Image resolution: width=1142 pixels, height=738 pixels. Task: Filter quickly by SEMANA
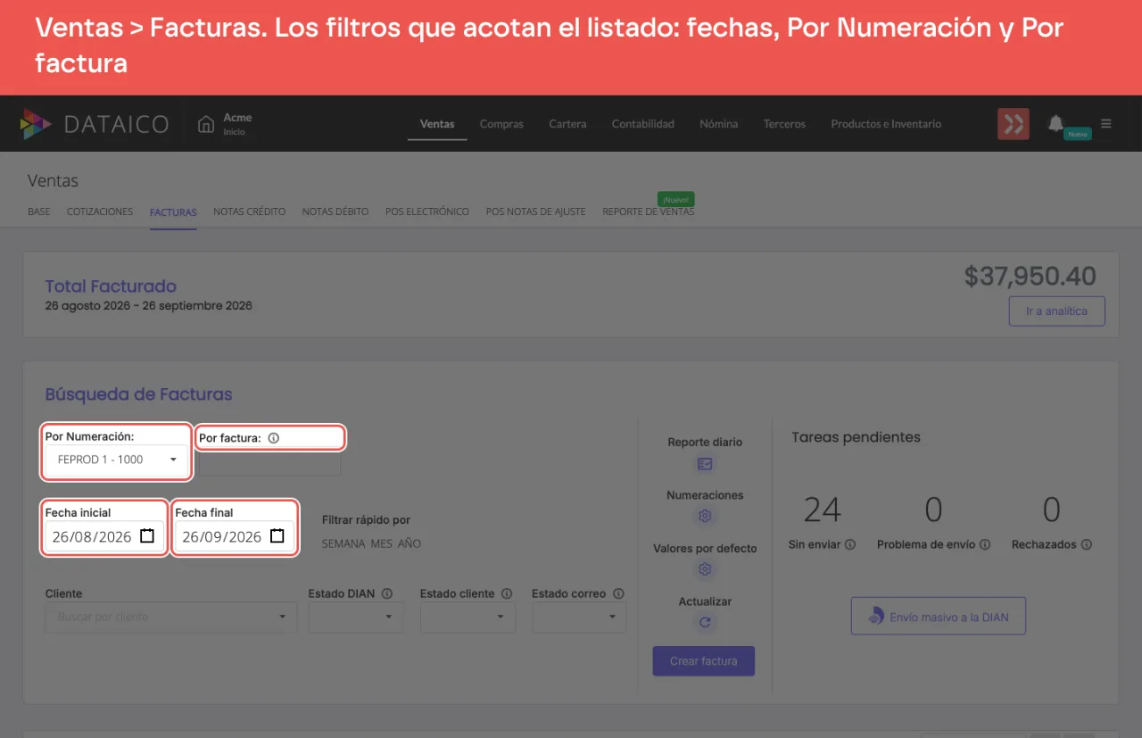click(343, 543)
